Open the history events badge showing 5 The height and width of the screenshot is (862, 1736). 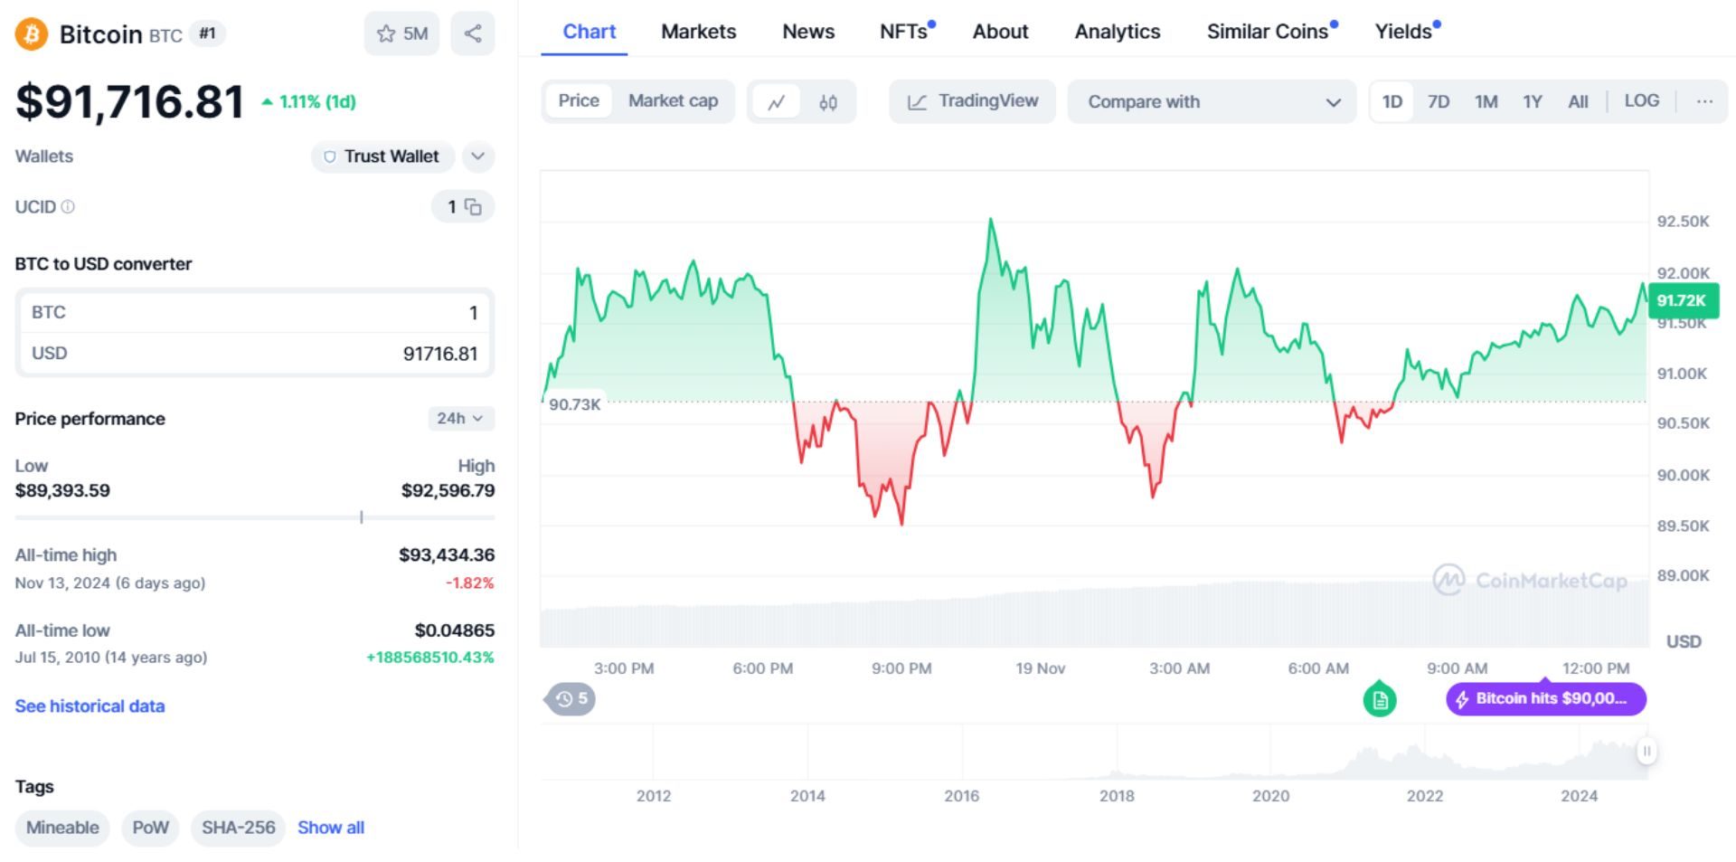(x=571, y=698)
